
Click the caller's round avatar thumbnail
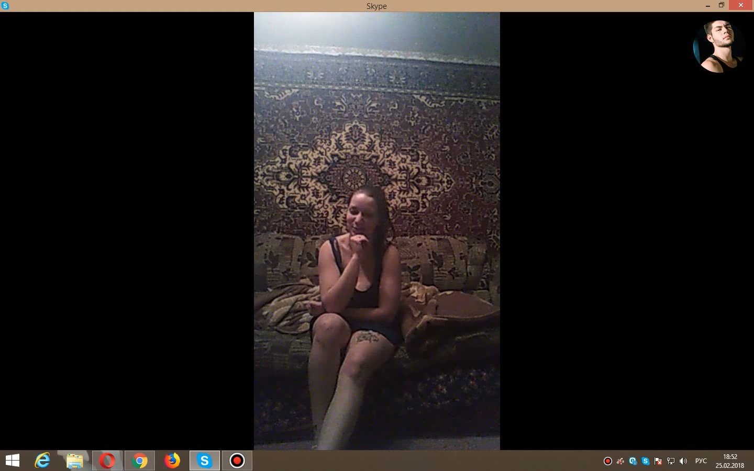pos(719,47)
